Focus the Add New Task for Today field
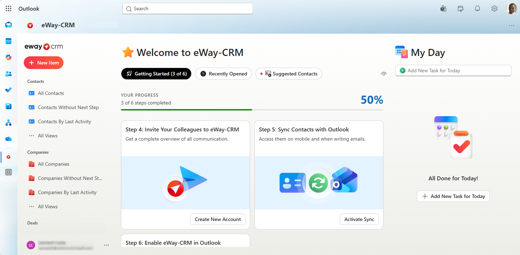 tap(453, 70)
